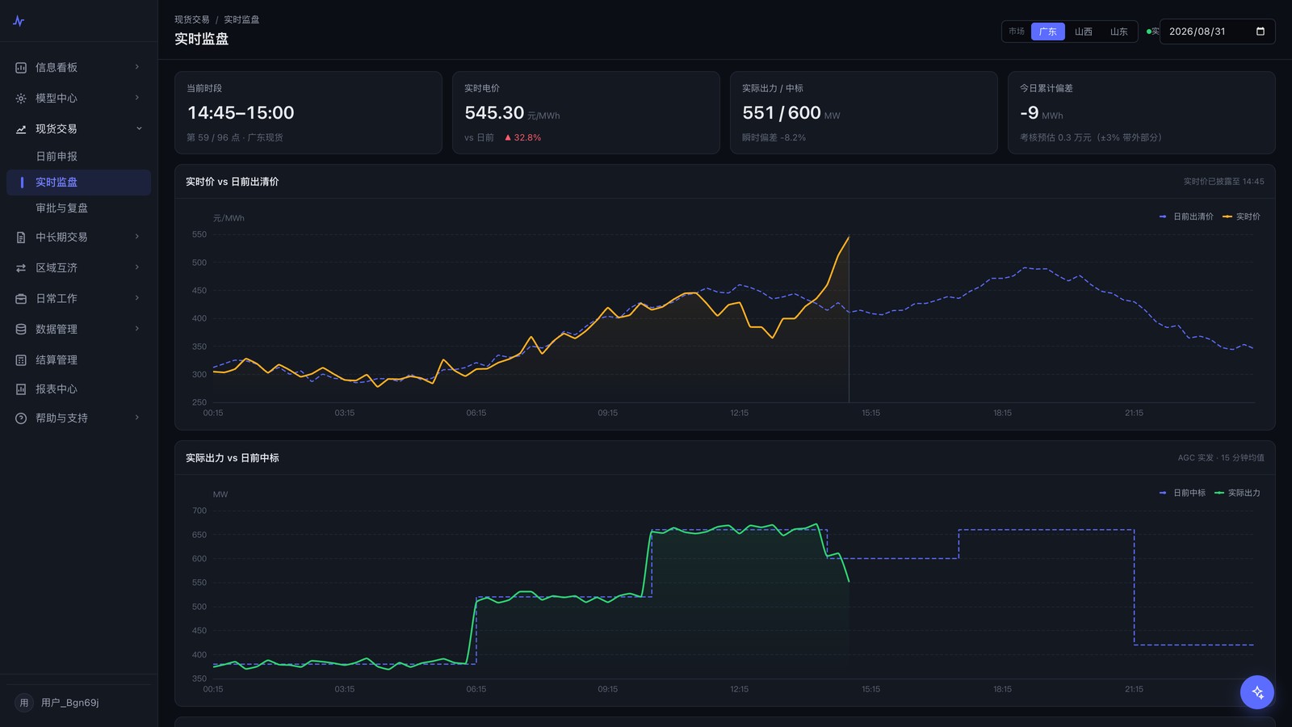Click the 帮助与支持 question mark icon
The width and height of the screenshot is (1292, 727).
pos(21,418)
